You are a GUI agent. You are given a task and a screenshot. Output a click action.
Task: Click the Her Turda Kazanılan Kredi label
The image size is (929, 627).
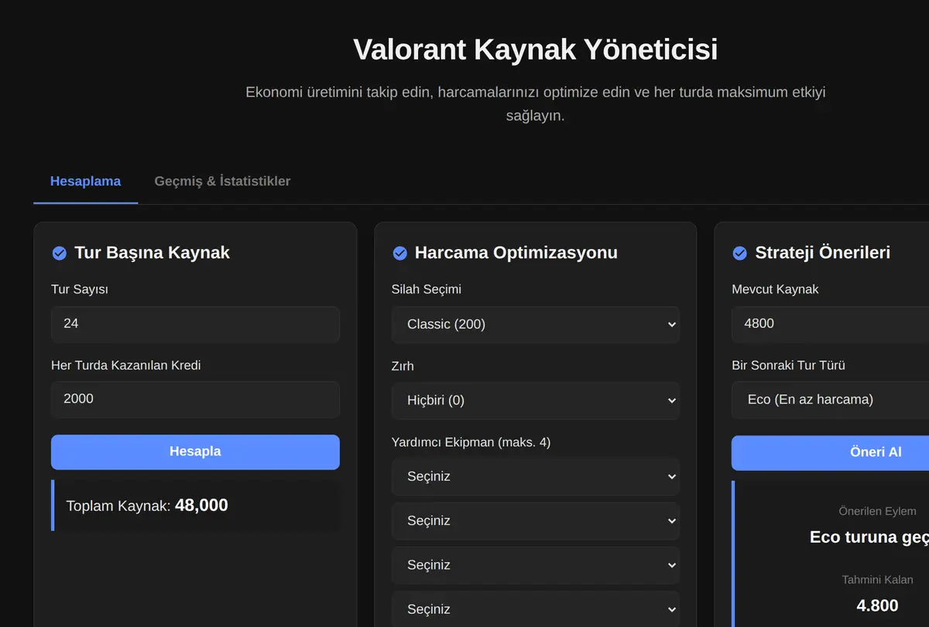126,365
